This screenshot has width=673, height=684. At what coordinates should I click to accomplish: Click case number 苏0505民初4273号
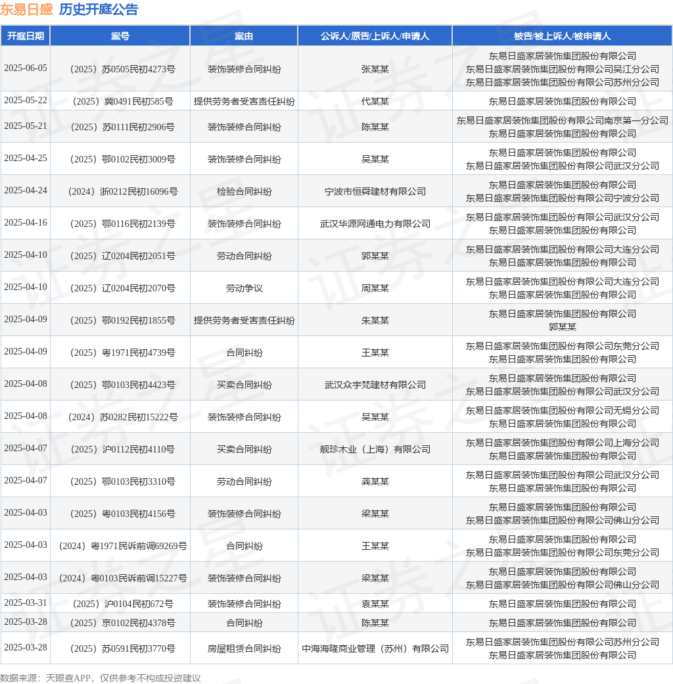122,69
